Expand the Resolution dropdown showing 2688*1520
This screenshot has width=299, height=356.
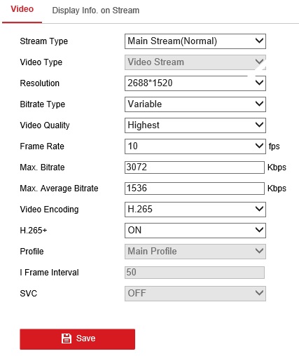point(195,83)
